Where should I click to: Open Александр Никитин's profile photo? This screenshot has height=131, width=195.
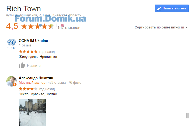12,81
